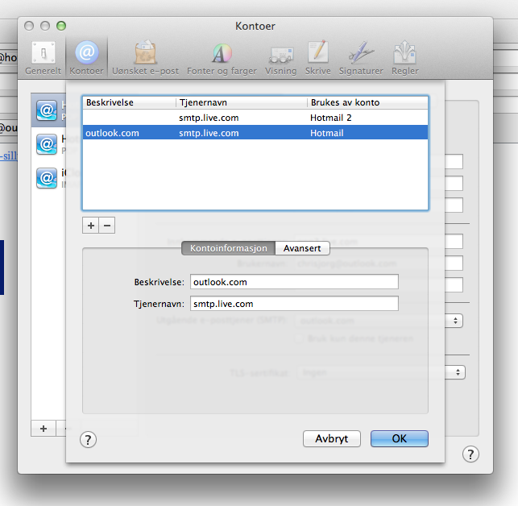Viewport: 518px width, 506px height.
Task: Add a new account in sidebar
Action: pyautogui.click(x=44, y=429)
